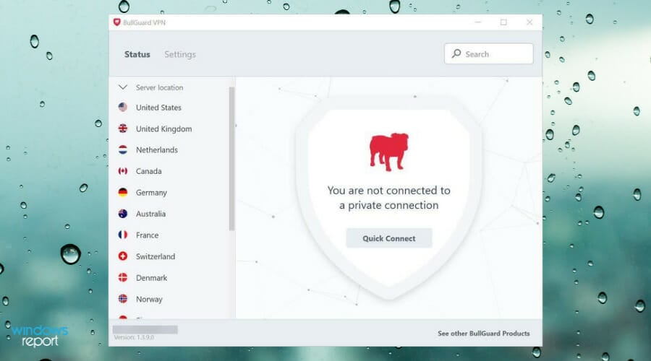Click the Norway flag icon

[x=123, y=299]
